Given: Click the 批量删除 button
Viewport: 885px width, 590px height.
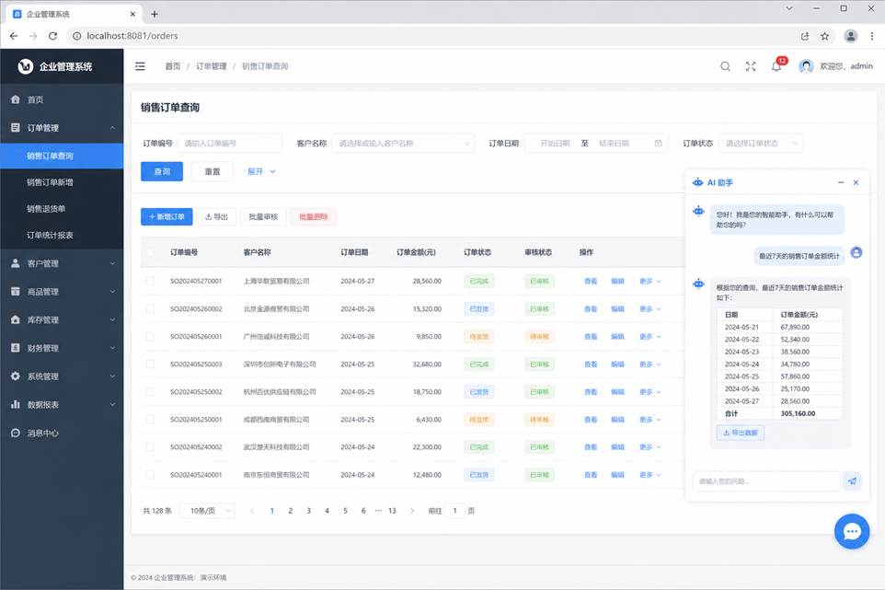Looking at the screenshot, I should pyautogui.click(x=314, y=217).
